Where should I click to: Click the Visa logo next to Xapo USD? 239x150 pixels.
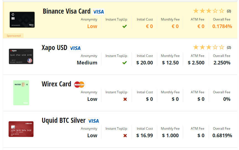pyautogui.click(x=75, y=48)
